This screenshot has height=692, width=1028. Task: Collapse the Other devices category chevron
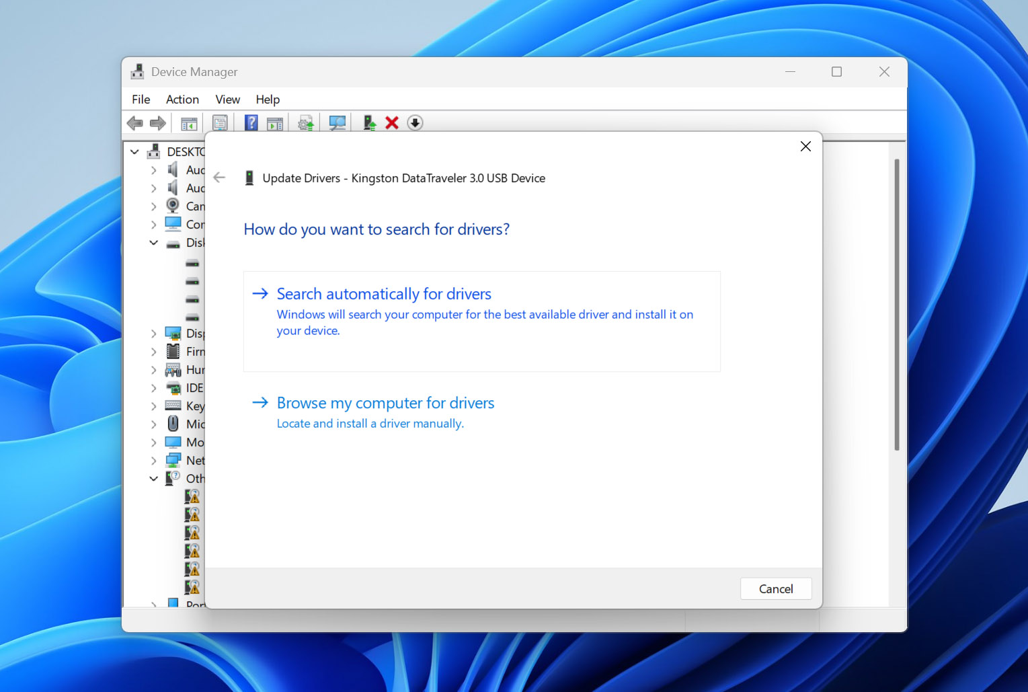click(x=153, y=479)
